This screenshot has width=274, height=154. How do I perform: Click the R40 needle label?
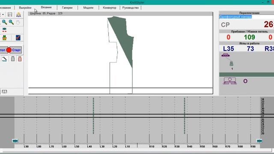tap(190, 147)
